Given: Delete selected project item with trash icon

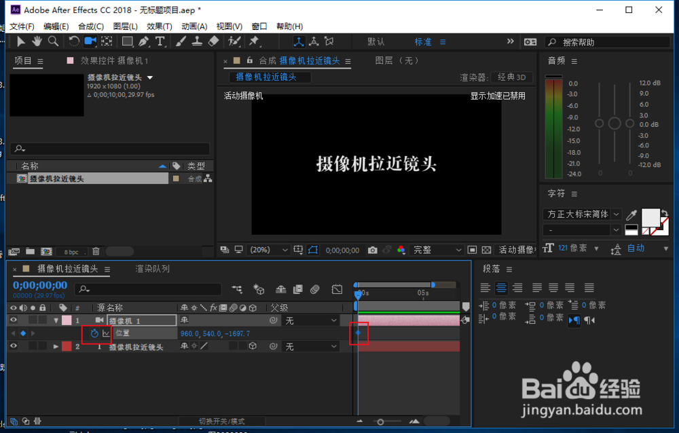Looking at the screenshot, I should [96, 251].
